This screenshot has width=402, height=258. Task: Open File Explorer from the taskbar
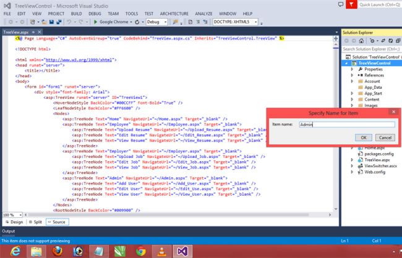tap(36, 251)
